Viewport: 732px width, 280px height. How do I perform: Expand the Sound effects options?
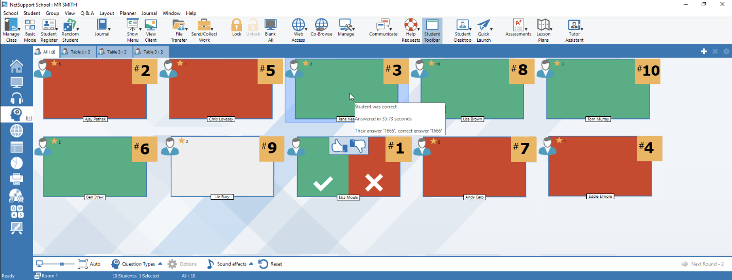[x=251, y=264]
